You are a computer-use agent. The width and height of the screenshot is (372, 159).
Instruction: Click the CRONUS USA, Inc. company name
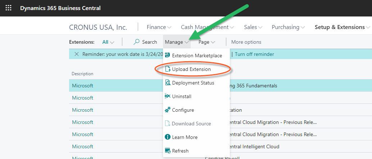pos(98,27)
